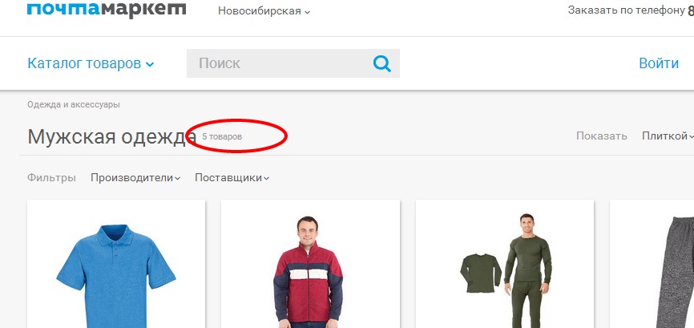Change view mode via Плиткой dropdown
The height and width of the screenshot is (328, 694).
(x=668, y=136)
